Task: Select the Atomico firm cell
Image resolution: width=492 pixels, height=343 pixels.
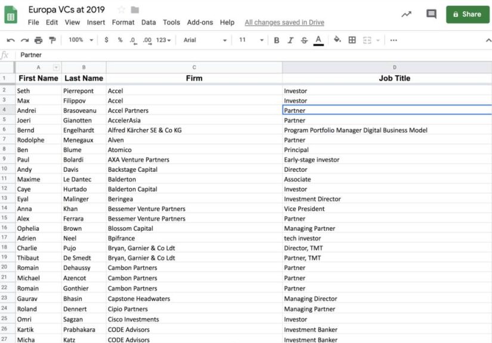Action: point(194,150)
